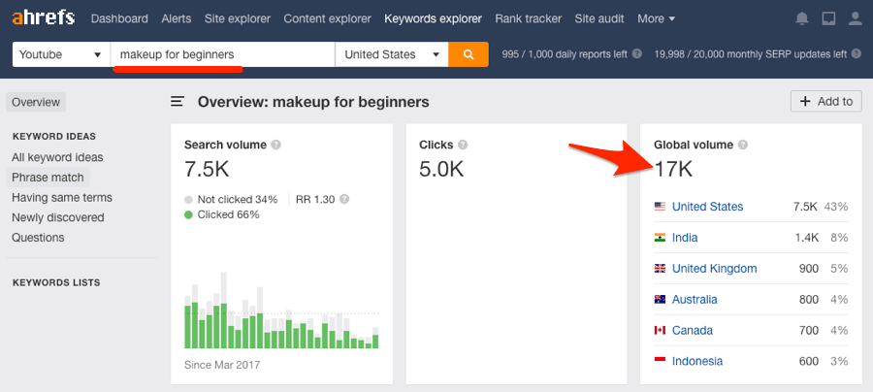Select Phrase match in the sidebar
The image size is (873, 392).
48,178
